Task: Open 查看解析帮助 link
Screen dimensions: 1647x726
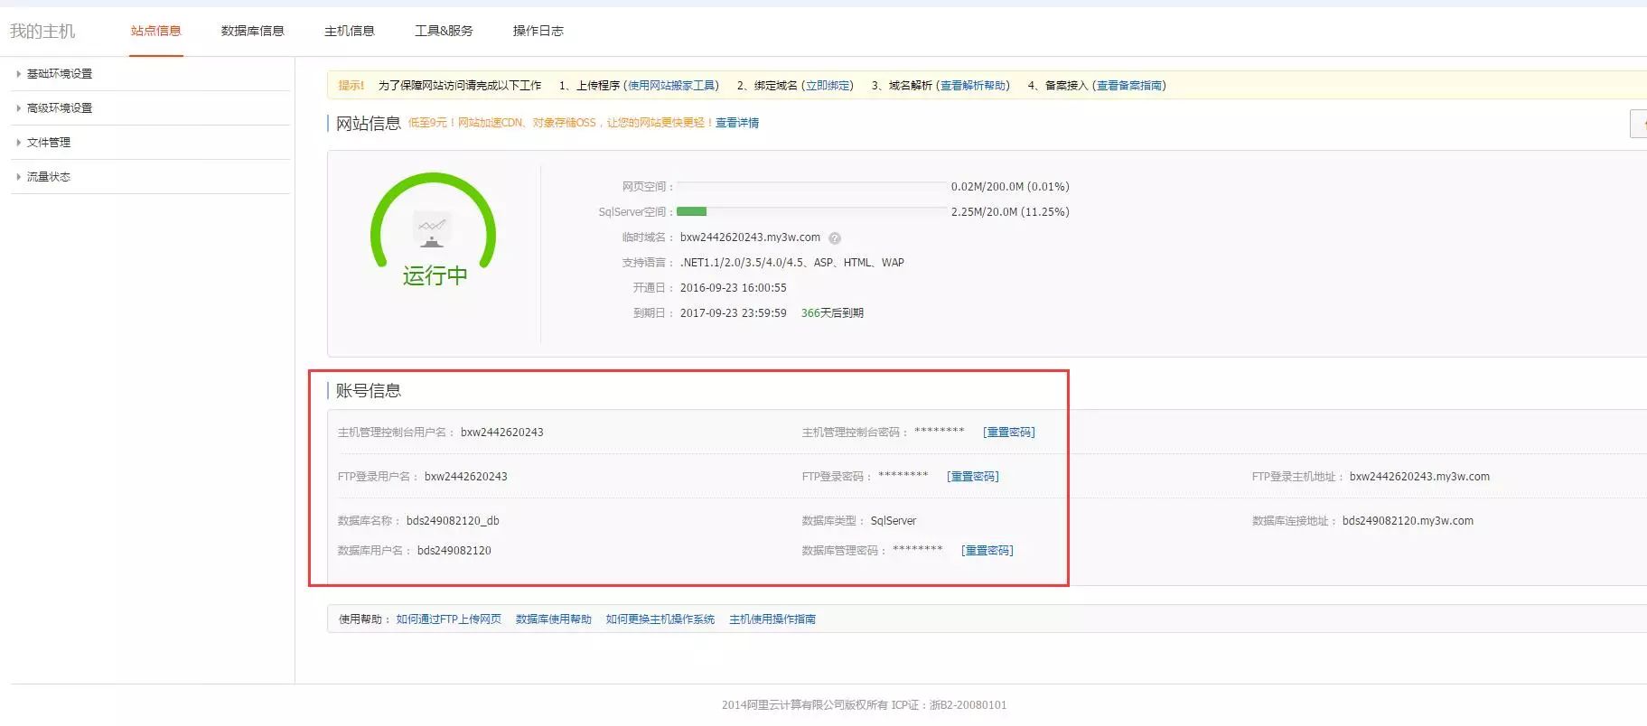Action: tap(973, 86)
